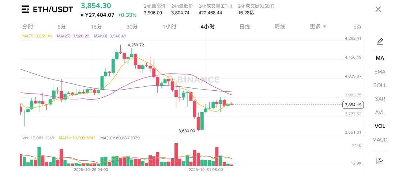Screen dimensions: 395x177
Task: Open the trading pair list menu icon
Action: (25, 9)
